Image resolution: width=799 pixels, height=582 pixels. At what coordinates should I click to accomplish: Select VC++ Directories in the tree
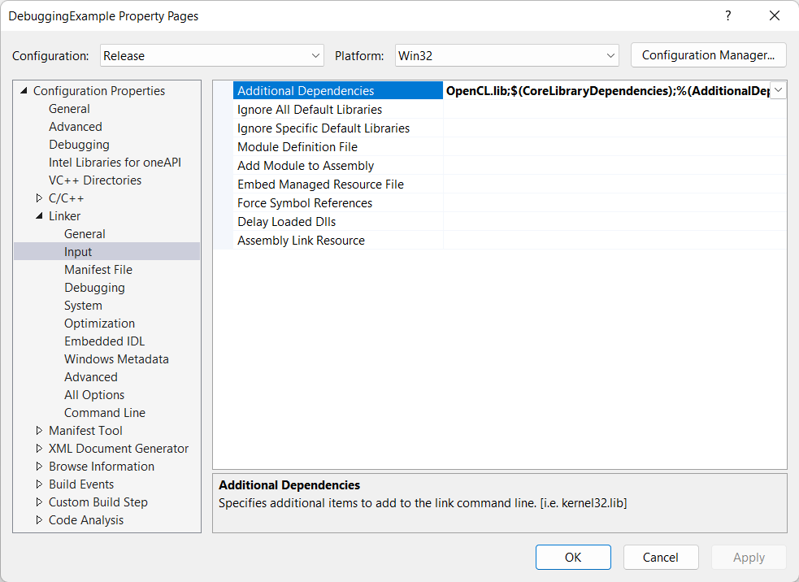[x=94, y=180]
